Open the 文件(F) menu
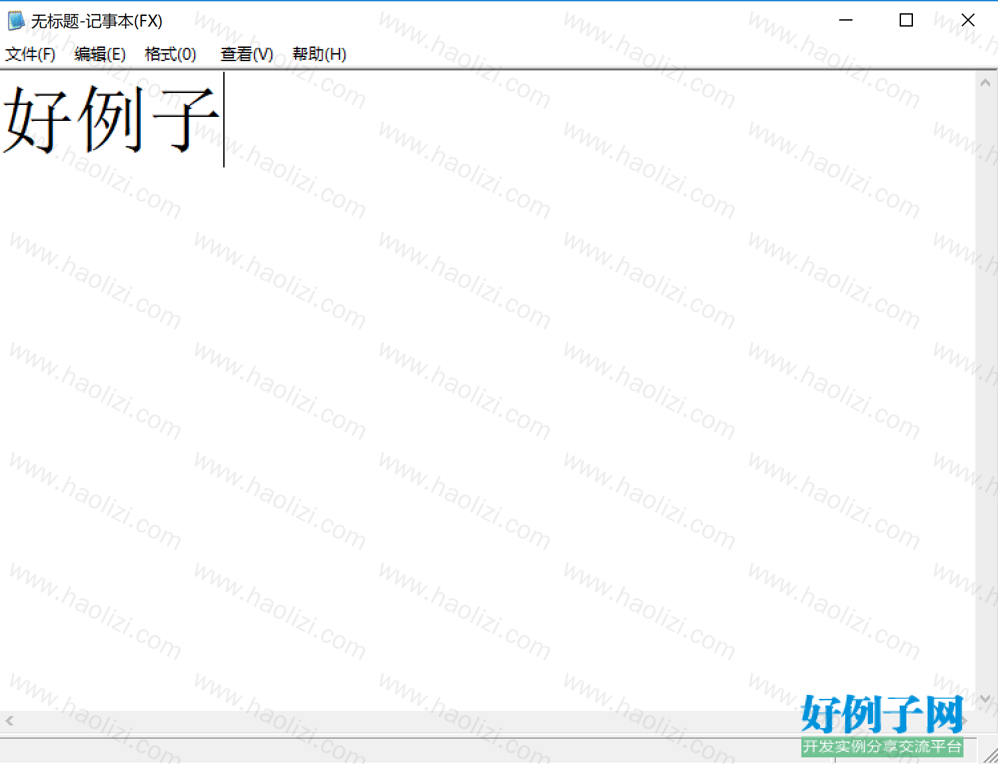Viewport: 998px width, 764px height. 30,54
